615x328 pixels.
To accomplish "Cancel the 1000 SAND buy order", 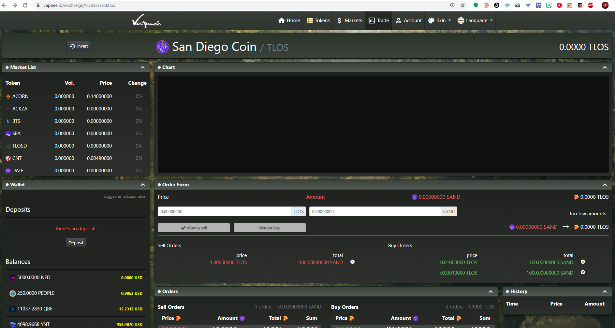I will click(583, 272).
